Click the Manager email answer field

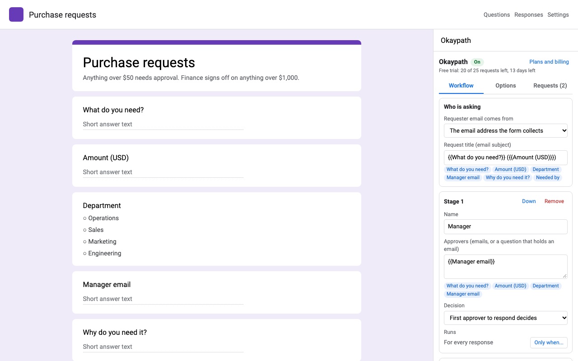(163, 299)
